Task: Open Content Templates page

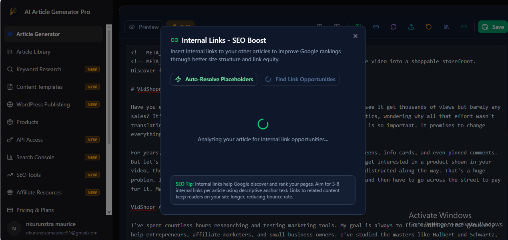Action: point(53,87)
